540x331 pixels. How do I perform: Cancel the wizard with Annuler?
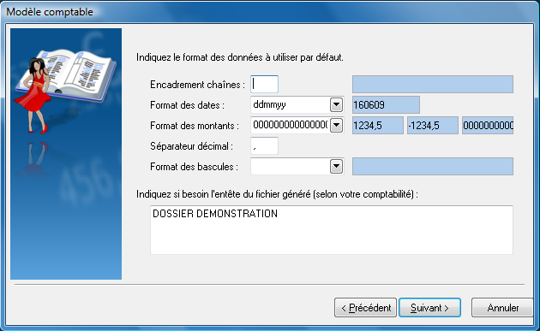[x=502, y=307]
